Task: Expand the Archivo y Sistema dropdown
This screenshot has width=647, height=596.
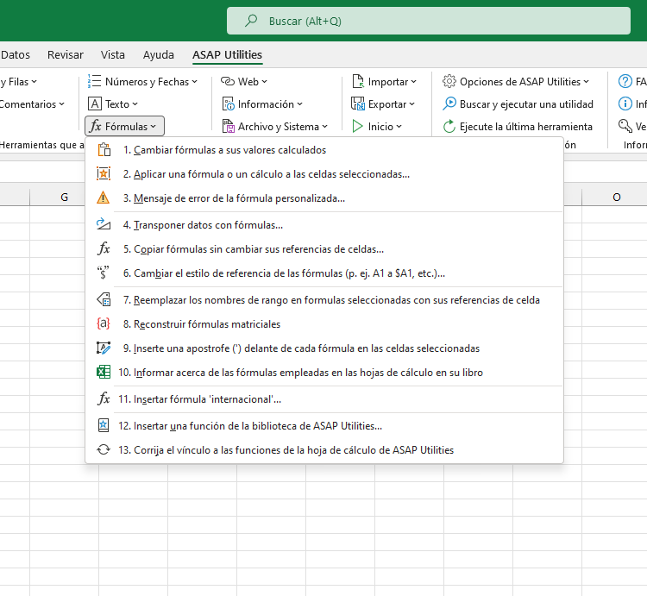Action: [275, 126]
